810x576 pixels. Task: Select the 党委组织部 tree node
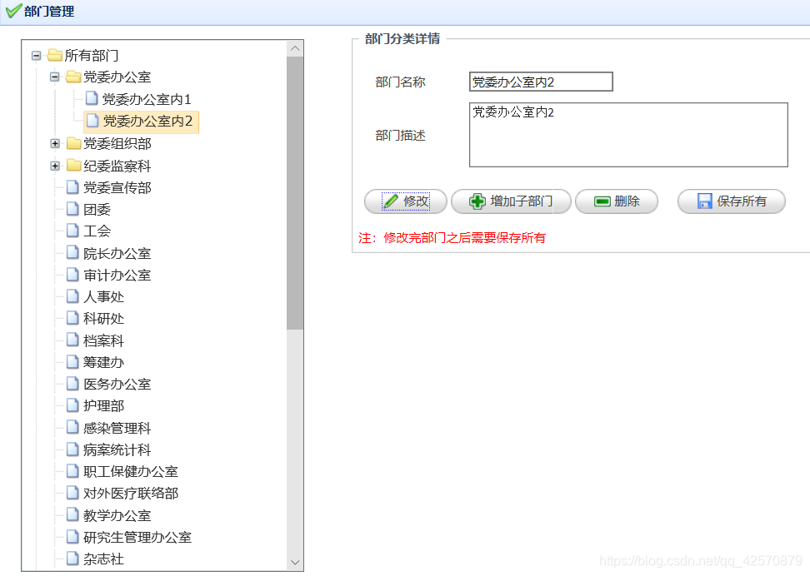[x=117, y=143]
